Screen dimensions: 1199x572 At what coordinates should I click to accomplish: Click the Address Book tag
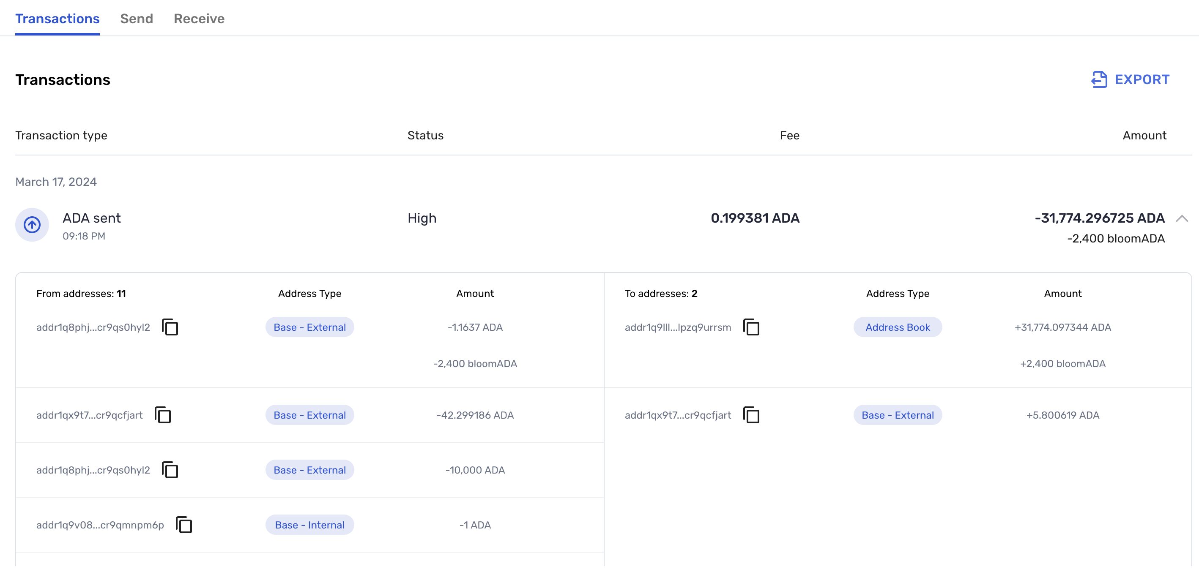point(898,327)
